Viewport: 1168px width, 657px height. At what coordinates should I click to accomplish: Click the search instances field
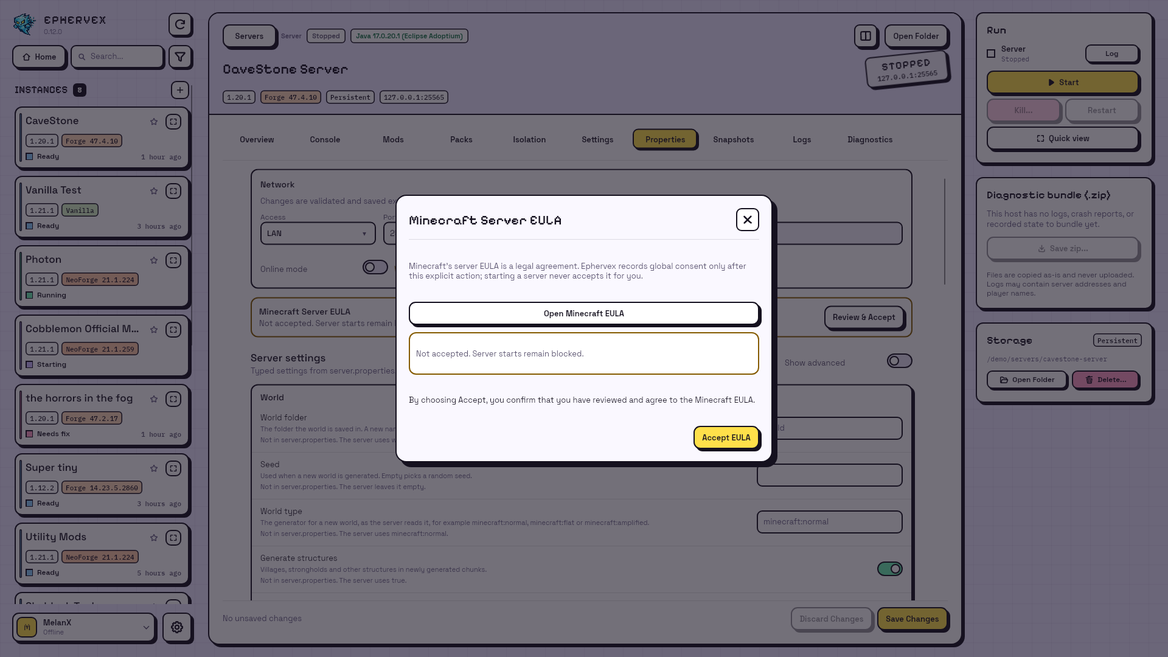tap(117, 57)
